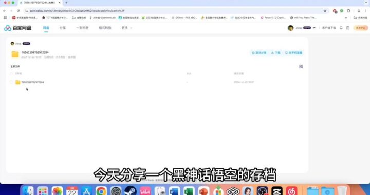Click the browser forward arrow

tap(11, 11)
